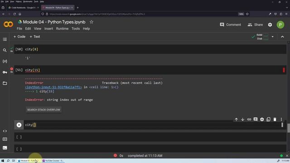Mirror cell in tab icon
Viewport: 290px width, 163px height.
pyautogui.click(x=268, y=120)
